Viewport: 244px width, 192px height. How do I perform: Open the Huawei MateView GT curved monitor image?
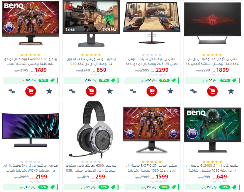point(31,130)
